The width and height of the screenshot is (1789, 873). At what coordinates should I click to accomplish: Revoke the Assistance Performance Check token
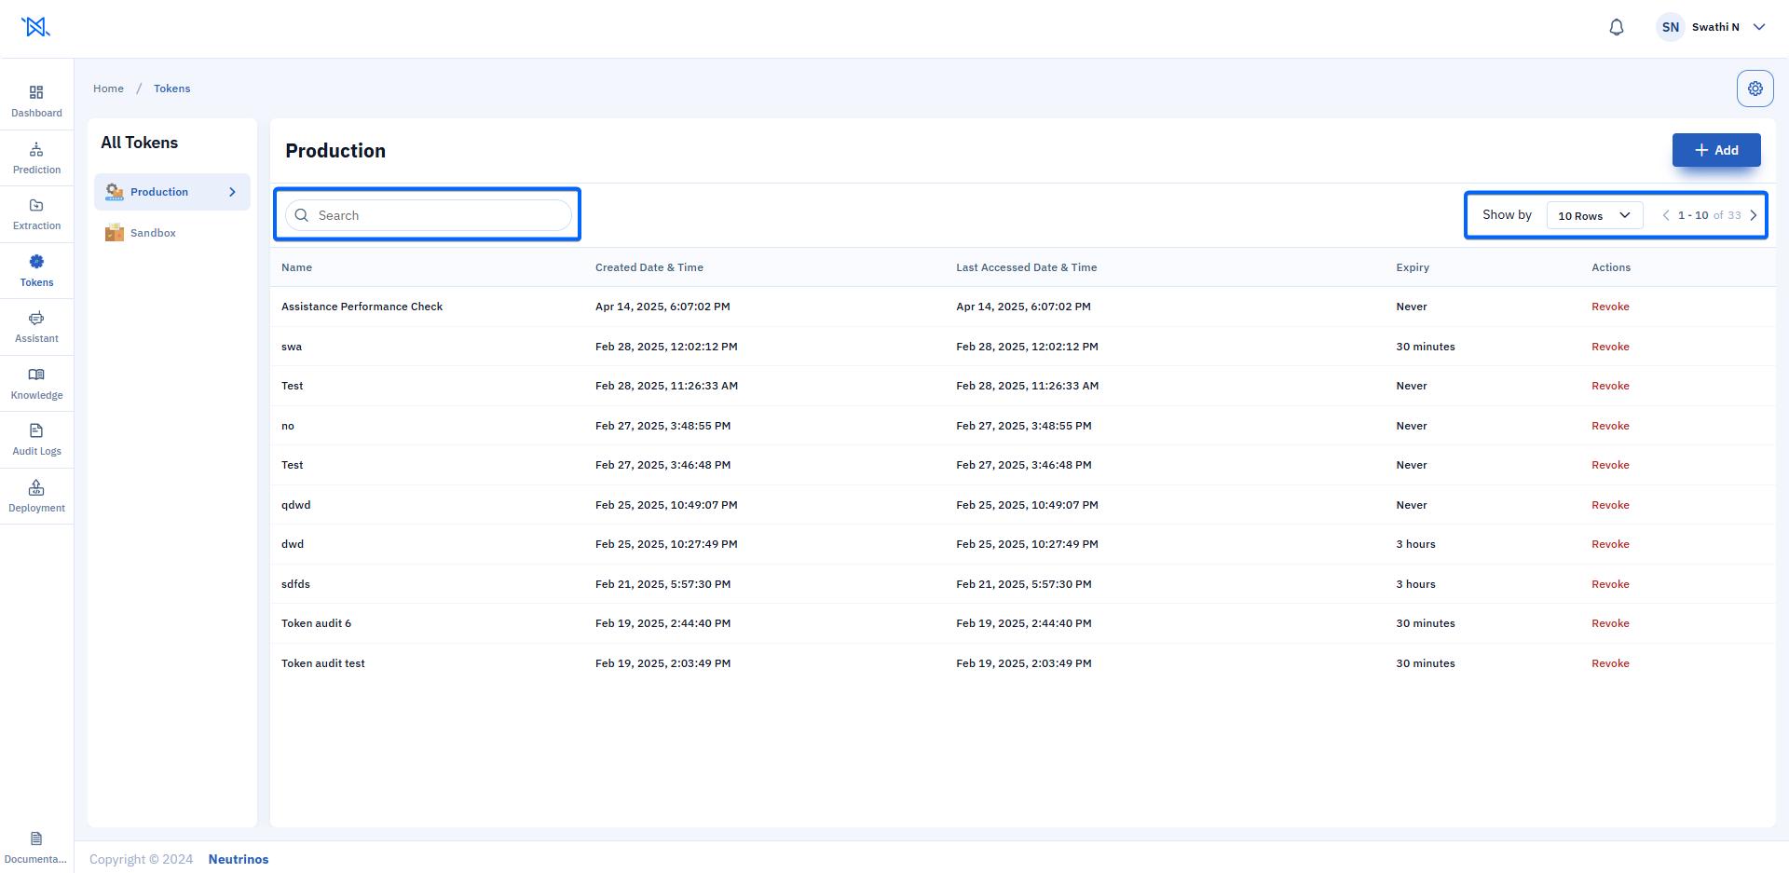(x=1610, y=307)
